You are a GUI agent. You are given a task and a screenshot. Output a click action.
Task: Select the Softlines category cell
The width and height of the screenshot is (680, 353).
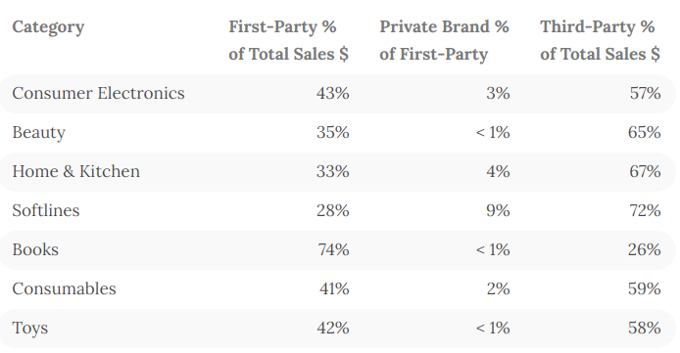pos(46,210)
